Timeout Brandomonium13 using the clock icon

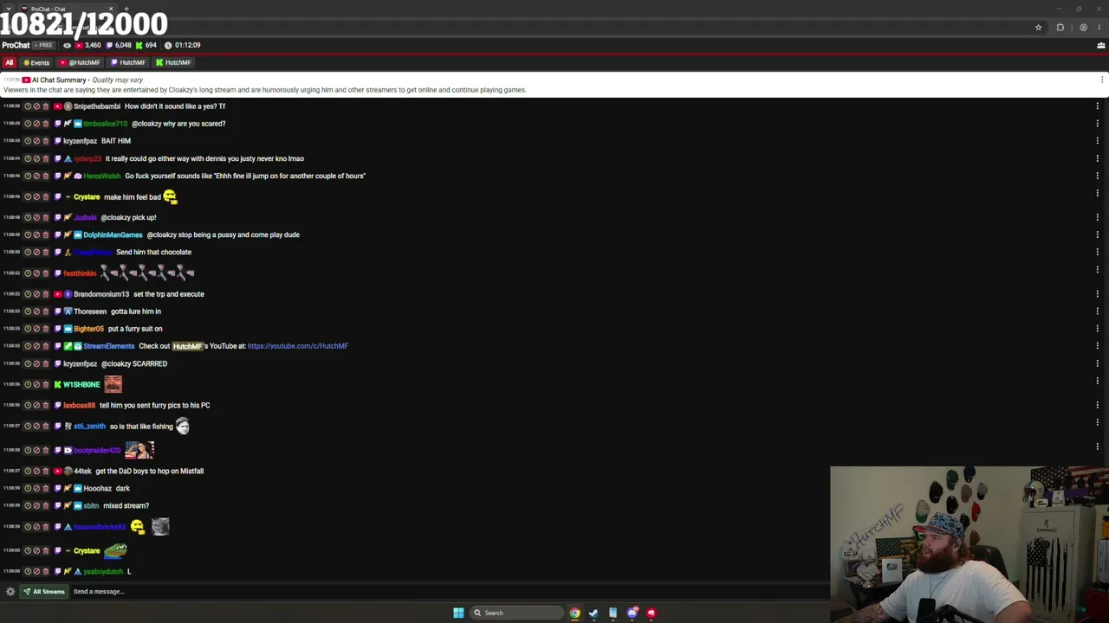(27, 294)
